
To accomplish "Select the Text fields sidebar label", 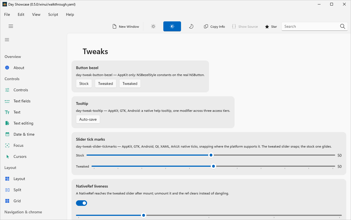I will (x=22, y=101).
